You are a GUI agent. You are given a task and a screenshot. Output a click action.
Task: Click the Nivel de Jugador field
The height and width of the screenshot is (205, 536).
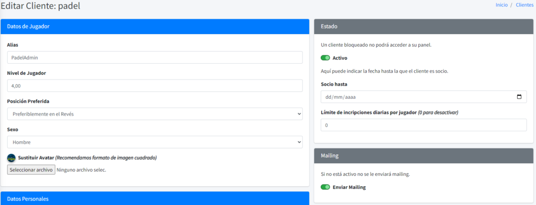coord(155,86)
